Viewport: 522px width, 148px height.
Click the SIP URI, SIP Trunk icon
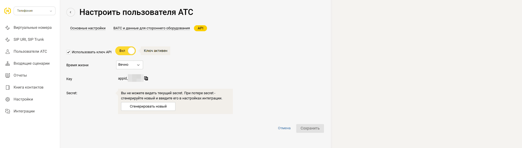click(x=8, y=40)
